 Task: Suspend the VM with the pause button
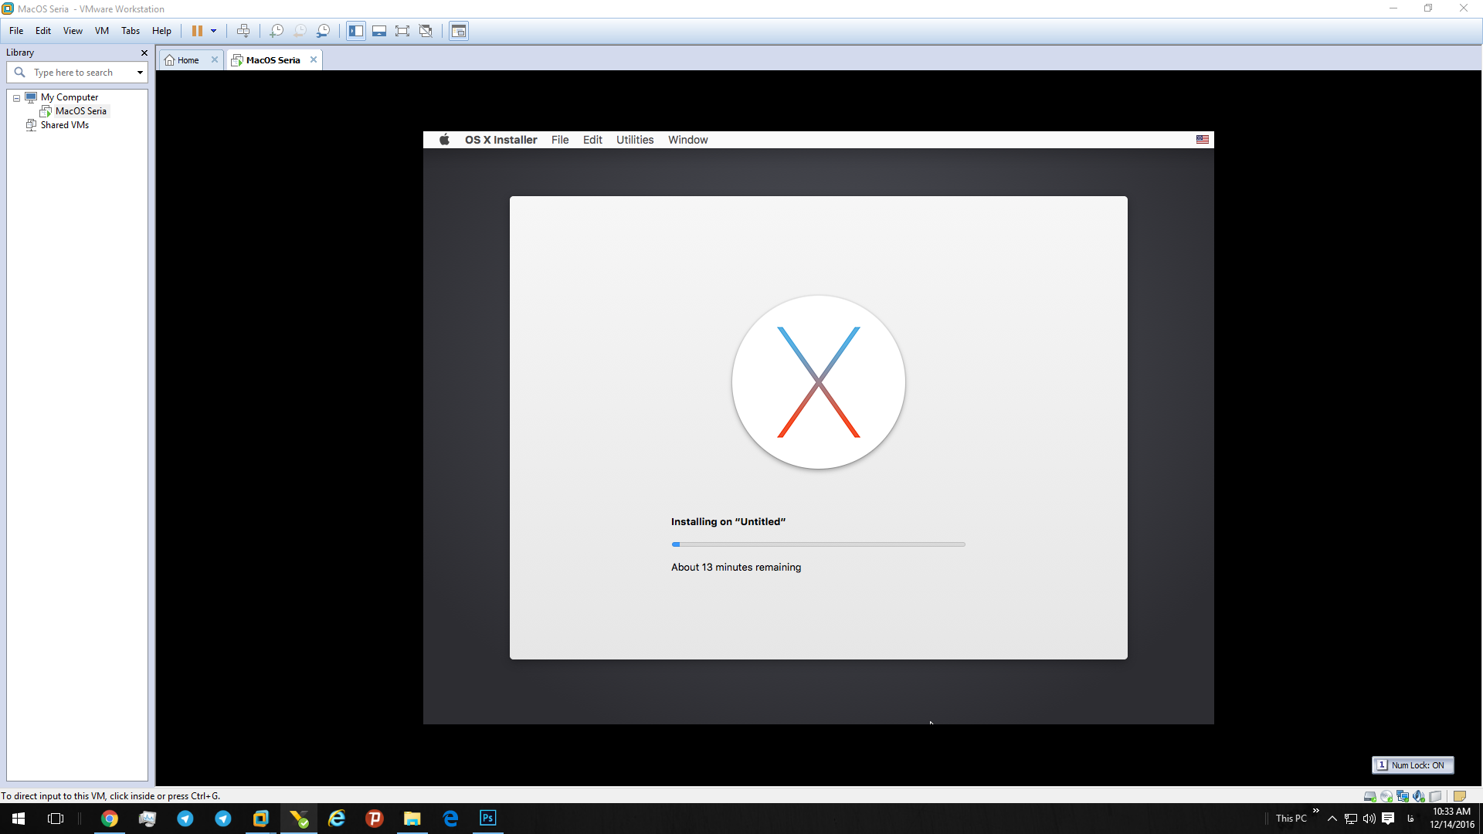[x=197, y=31]
